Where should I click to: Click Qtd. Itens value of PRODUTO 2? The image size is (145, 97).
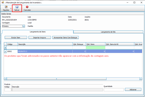(x=96, y=51)
